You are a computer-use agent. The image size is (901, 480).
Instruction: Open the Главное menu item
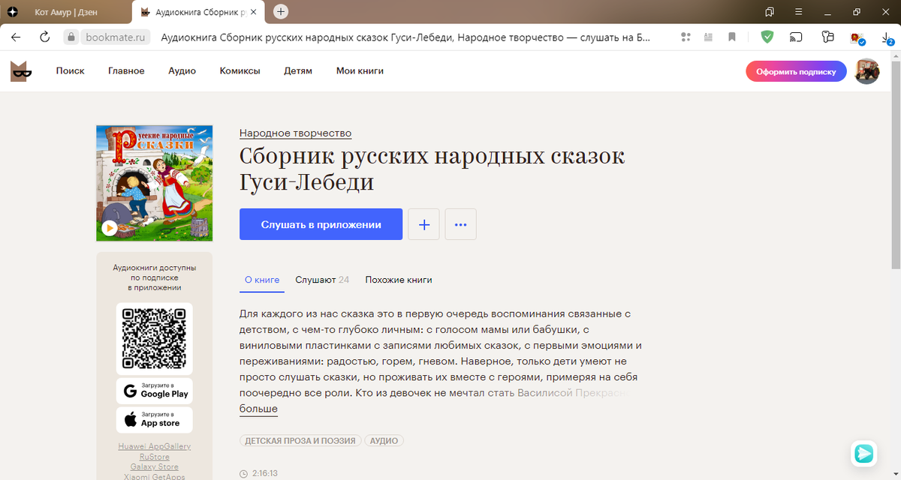coord(126,71)
